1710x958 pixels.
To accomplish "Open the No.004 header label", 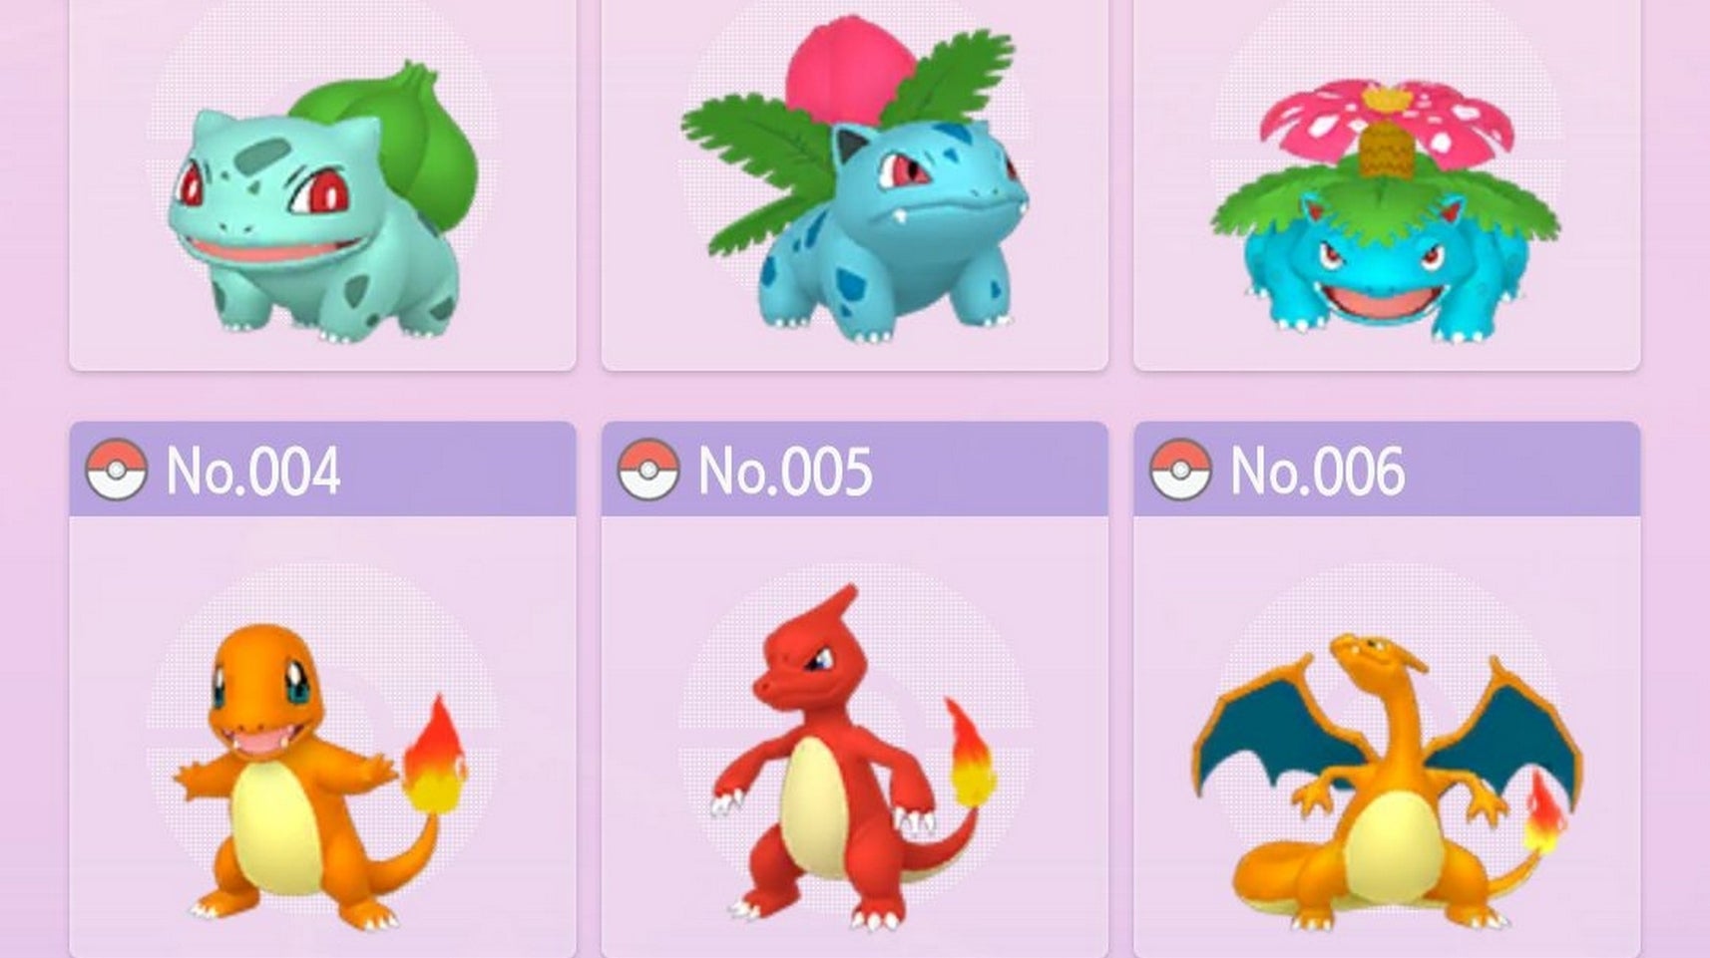I will click(252, 471).
